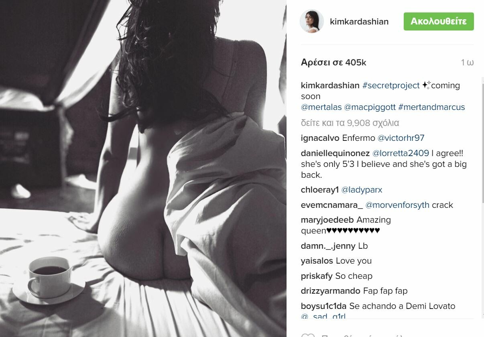The image size is (484, 337).
Task: Visit daniellequinonez commenter profile
Action: (335, 153)
